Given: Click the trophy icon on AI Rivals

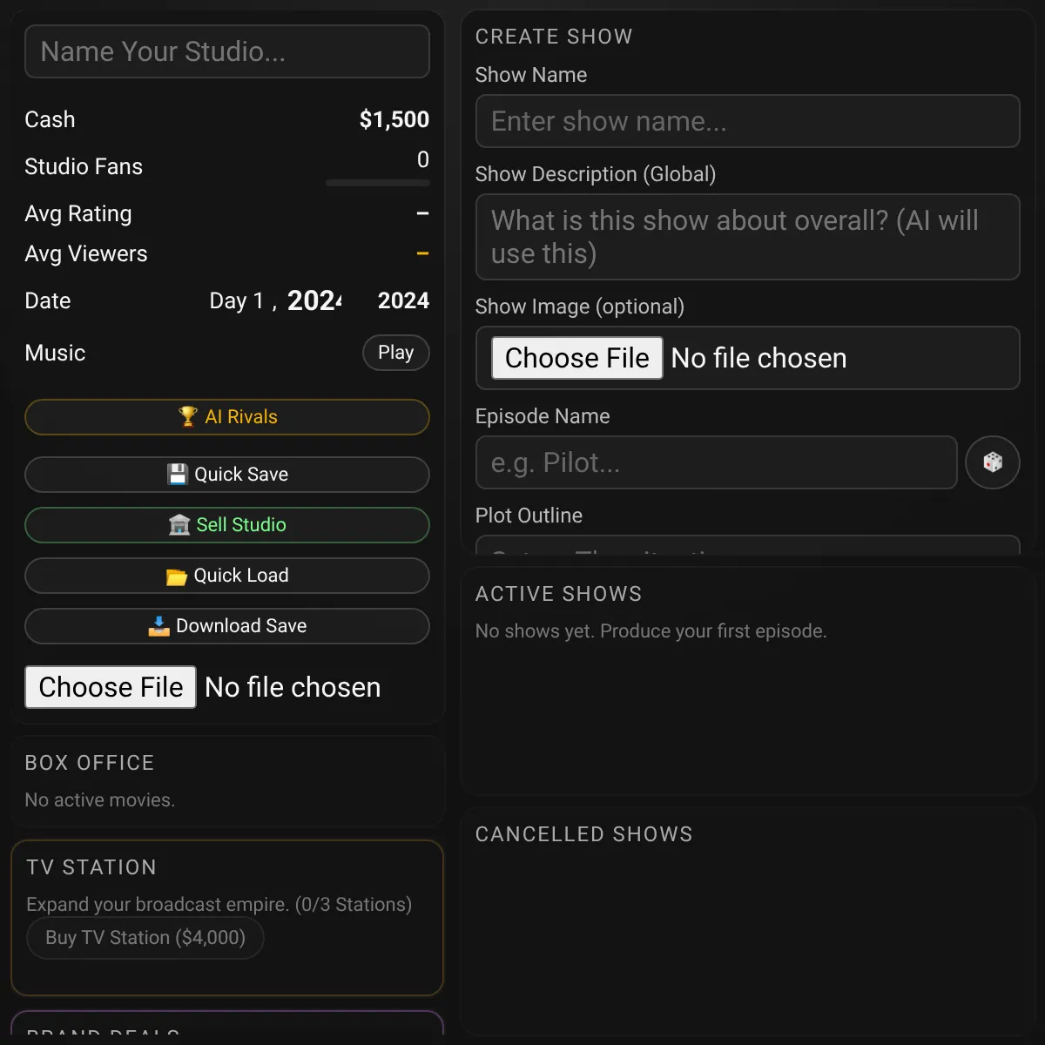Looking at the screenshot, I should point(187,416).
